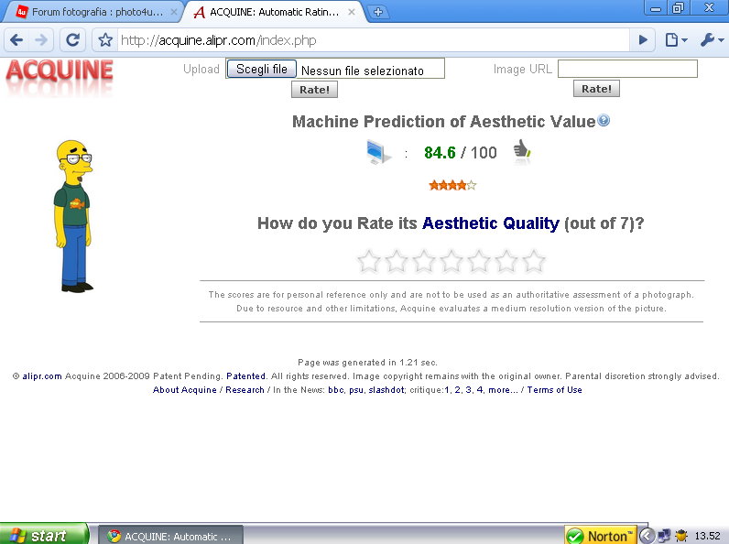Click the computer monitor icon near score
The image size is (729, 544).
(x=378, y=152)
